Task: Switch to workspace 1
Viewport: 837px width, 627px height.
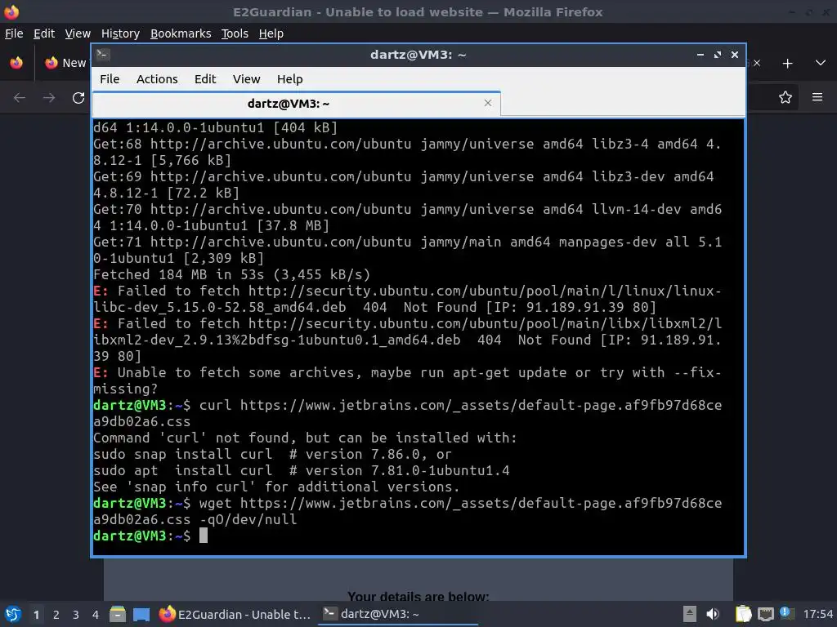Action: pos(36,615)
